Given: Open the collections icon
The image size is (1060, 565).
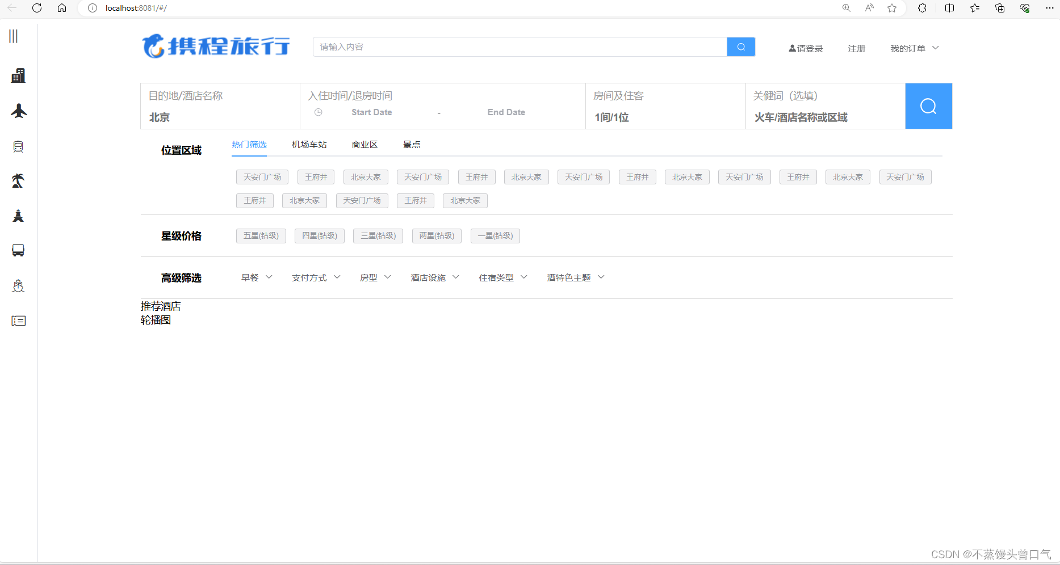Looking at the screenshot, I should click(x=1000, y=8).
